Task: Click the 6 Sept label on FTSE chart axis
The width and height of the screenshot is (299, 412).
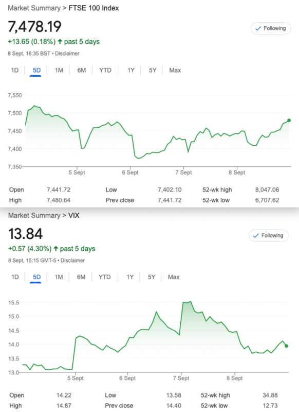Action: [x=130, y=173]
